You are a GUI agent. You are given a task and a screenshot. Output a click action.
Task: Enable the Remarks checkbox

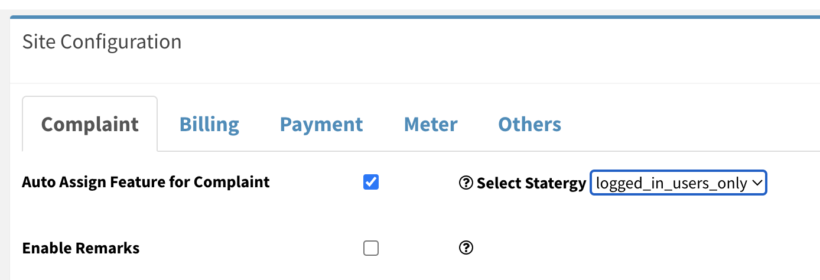371,249
